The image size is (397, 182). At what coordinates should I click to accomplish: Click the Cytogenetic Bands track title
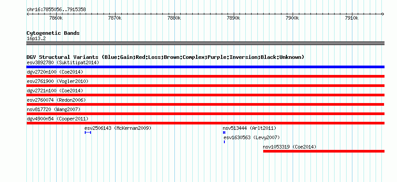(x=53, y=33)
